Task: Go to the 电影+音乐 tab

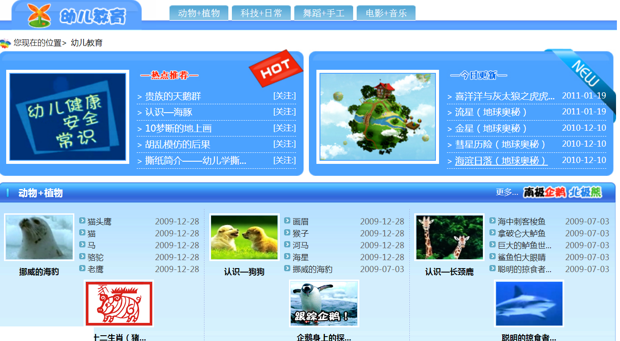Action: pos(386,13)
